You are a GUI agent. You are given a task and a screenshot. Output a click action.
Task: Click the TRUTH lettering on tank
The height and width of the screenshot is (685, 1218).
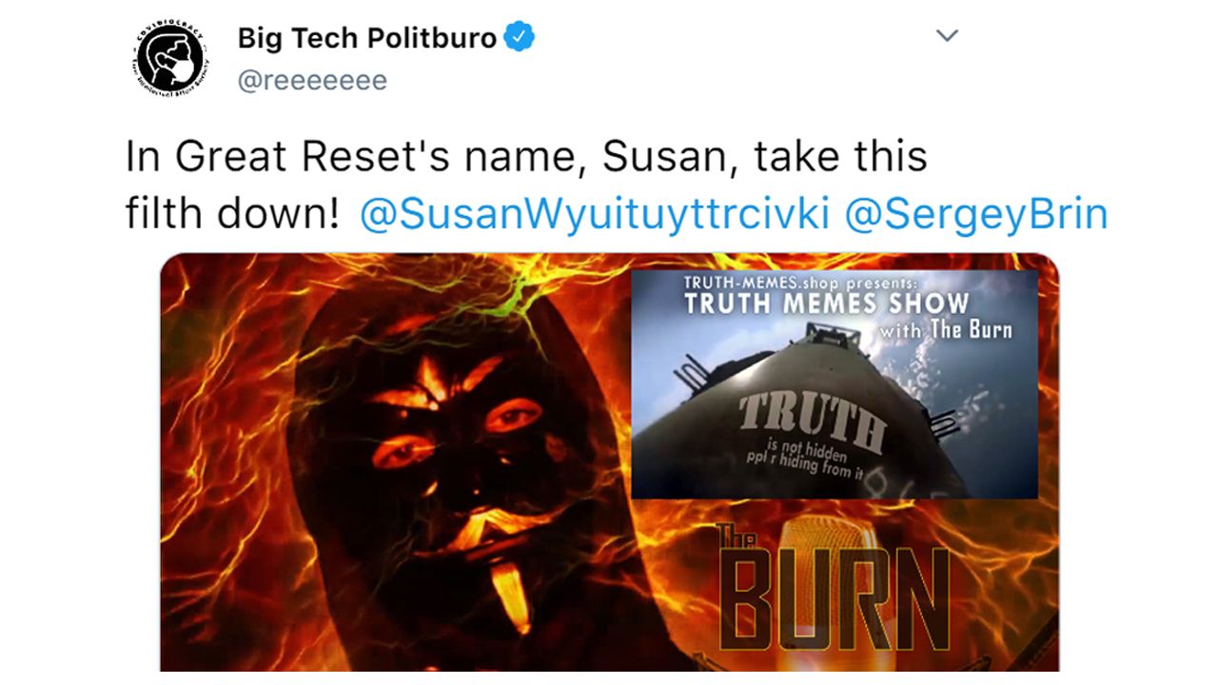tap(812, 419)
